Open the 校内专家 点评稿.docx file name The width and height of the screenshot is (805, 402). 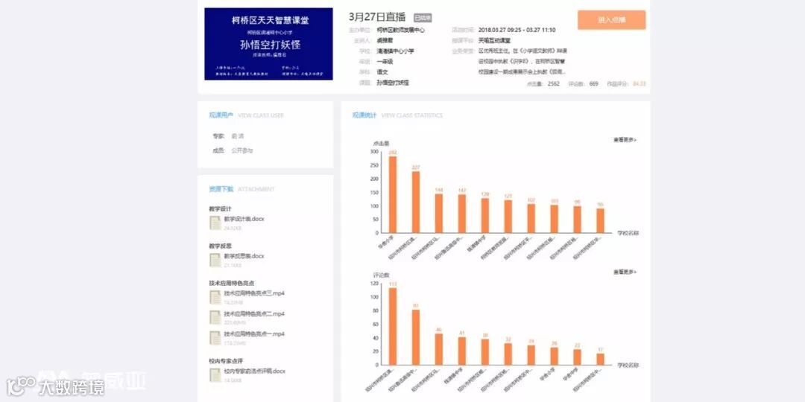point(255,371)
